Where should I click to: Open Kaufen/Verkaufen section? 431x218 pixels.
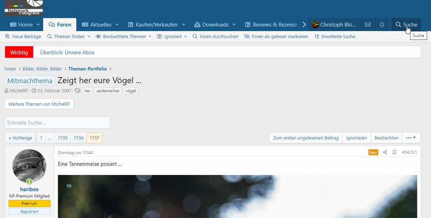(x=153, y=25)
